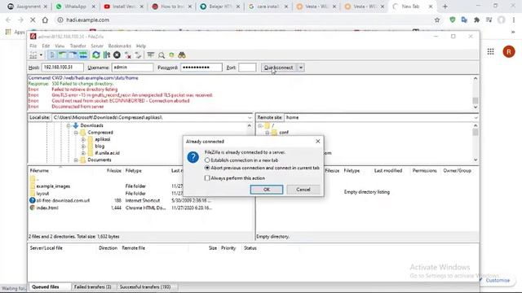Image resolution: width=522 pixels, height=293 pixels.
Task: Switch to the Queued files tab
Action: [46, 286]
